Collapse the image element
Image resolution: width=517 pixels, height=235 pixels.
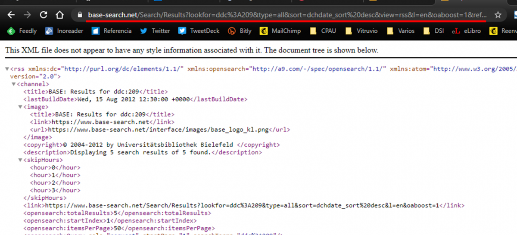point(20,107)
